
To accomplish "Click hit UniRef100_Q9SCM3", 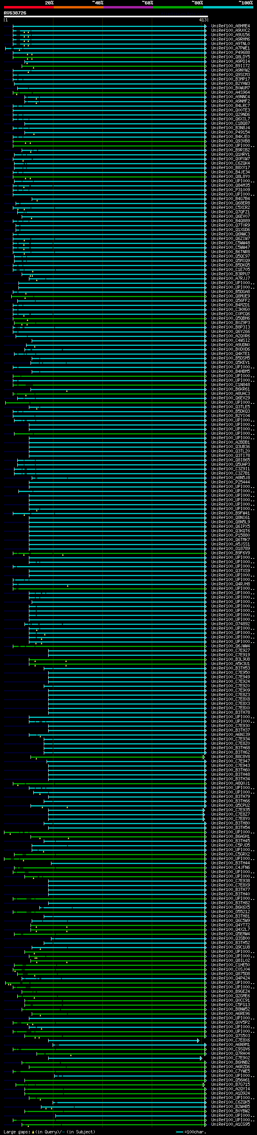I will (230, 75).
